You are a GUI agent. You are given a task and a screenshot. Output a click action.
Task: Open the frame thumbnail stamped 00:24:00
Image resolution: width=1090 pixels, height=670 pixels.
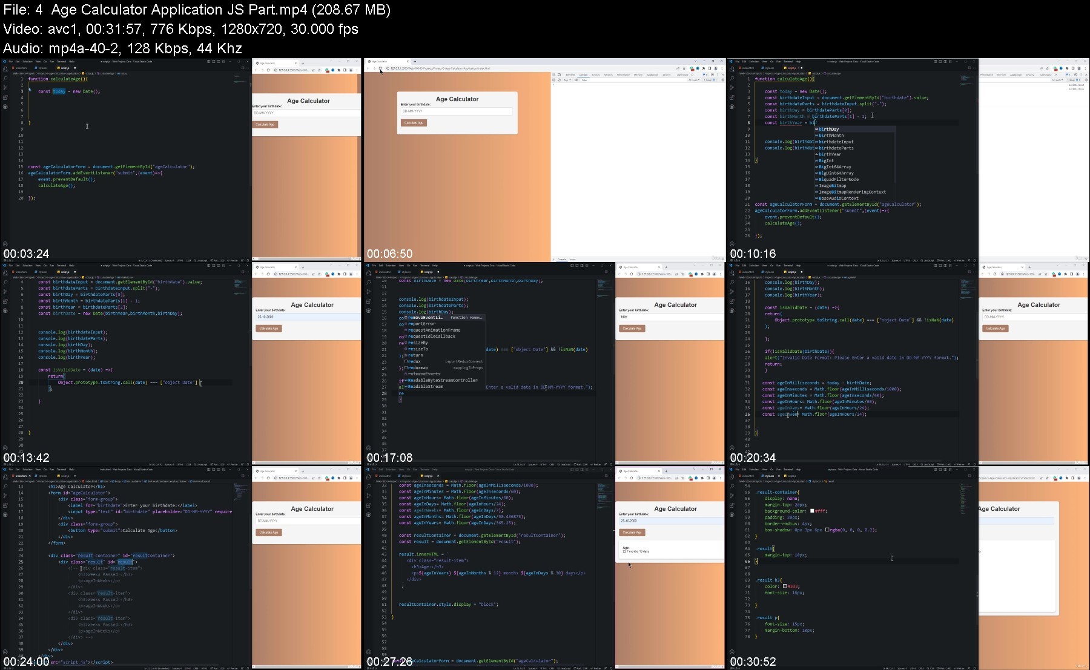pyautogui.click(x=180, y=568)
